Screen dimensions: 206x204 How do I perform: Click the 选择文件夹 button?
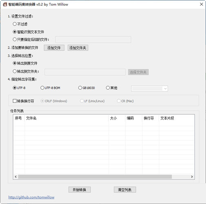(138, 72)
